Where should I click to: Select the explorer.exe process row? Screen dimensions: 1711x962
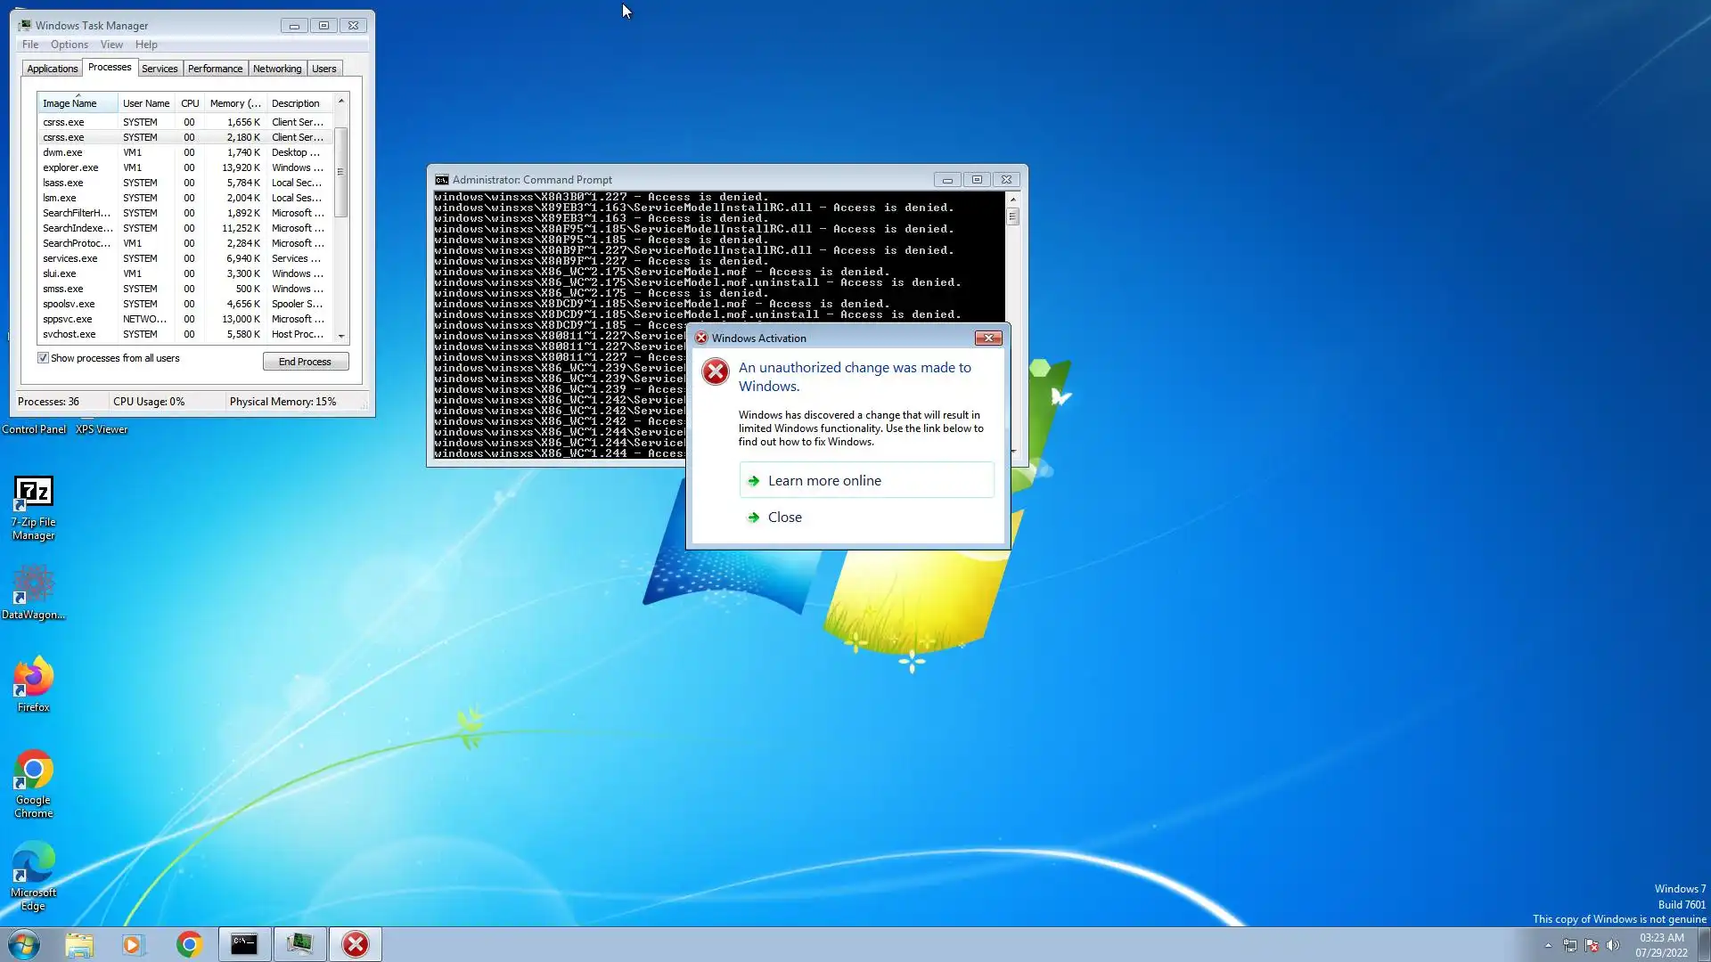(x=70, y=167)
